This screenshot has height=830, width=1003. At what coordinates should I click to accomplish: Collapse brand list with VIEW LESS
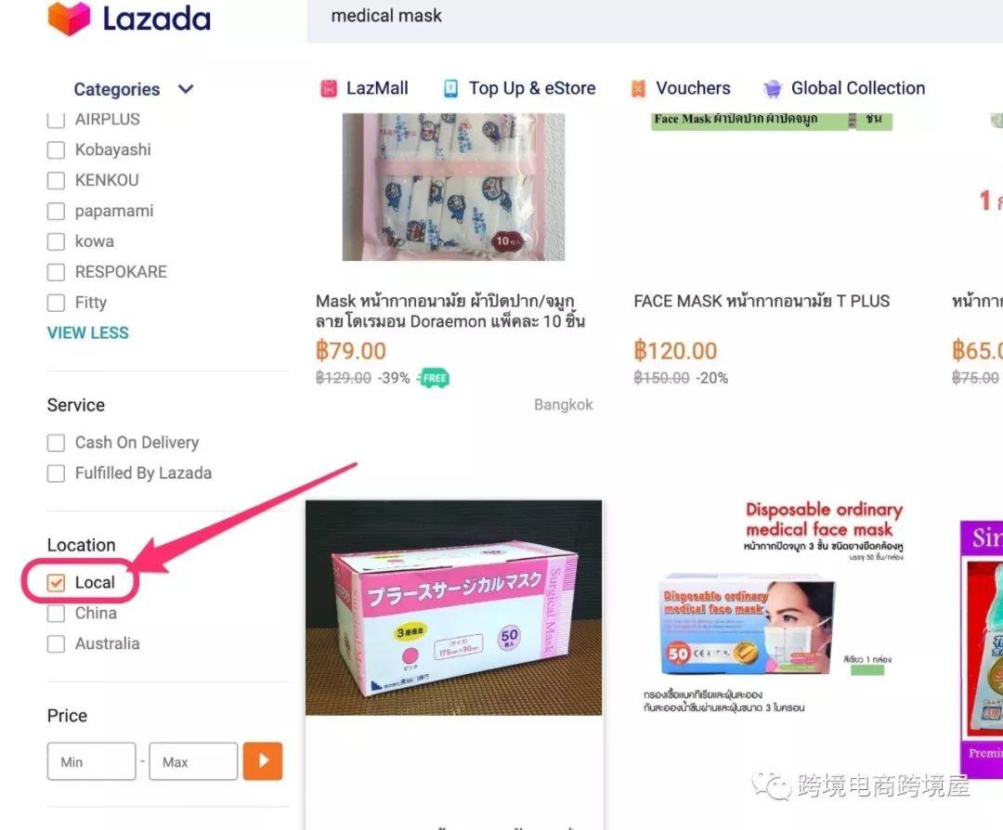pyautogui.click(x=87, y=333)
